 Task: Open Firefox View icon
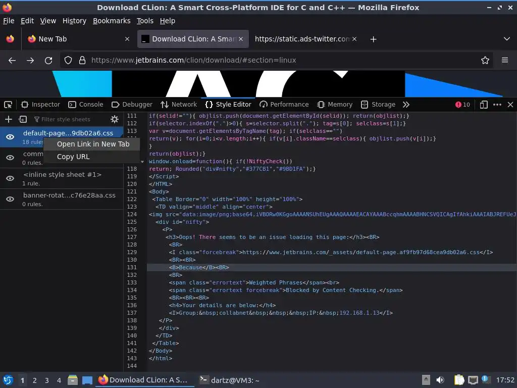click(x=10, y=39)
